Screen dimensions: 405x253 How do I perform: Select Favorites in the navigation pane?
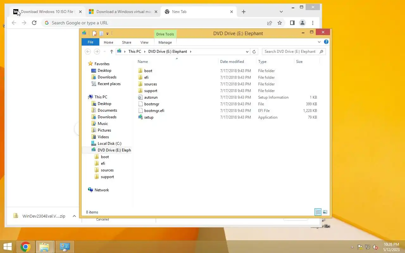pyautogui.click(x=102, y=64)
